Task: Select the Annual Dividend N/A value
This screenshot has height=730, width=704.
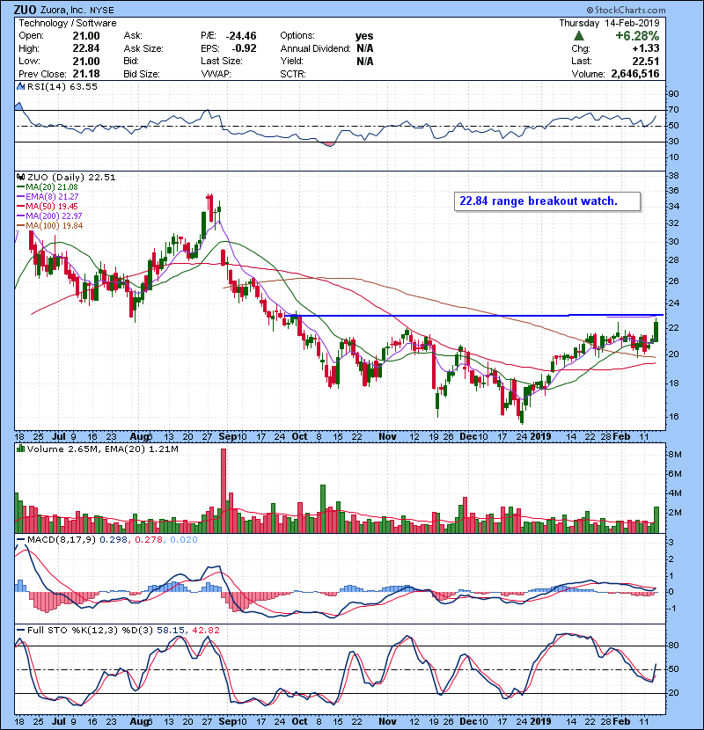Action: pyautogui.click(x=365, y=48)
